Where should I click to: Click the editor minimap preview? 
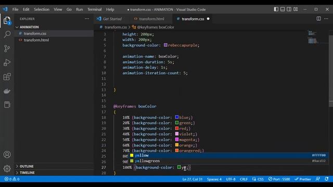click(x=313, y=37)
